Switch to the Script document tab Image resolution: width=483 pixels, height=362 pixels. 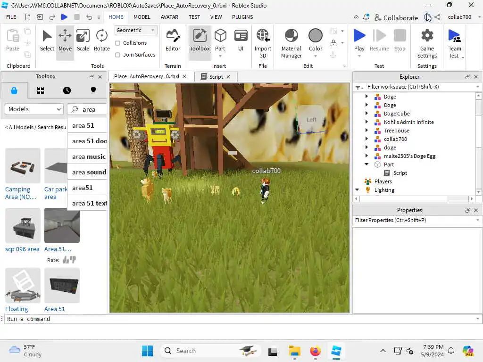[x=216, y=77]
